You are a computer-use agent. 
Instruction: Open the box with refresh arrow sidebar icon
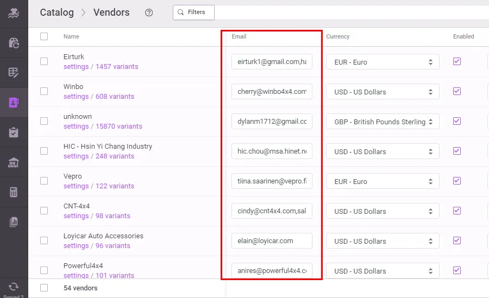[x=14, y=43]
